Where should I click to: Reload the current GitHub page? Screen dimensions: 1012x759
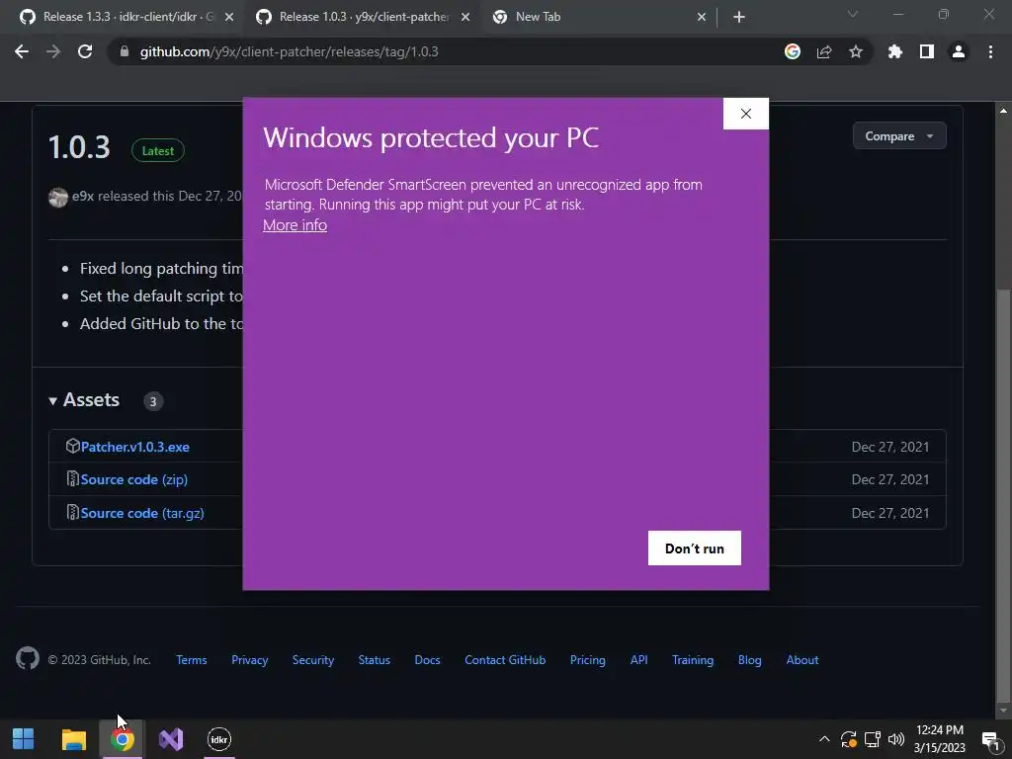click(85, 51)
